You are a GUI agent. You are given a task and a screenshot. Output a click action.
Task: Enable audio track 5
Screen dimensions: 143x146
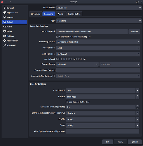pyautogui.click(x=77, y=59)
